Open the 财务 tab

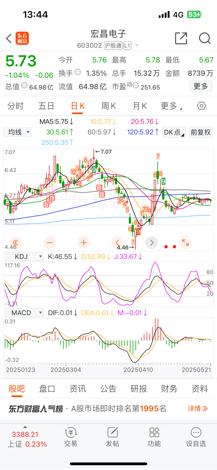169,389
